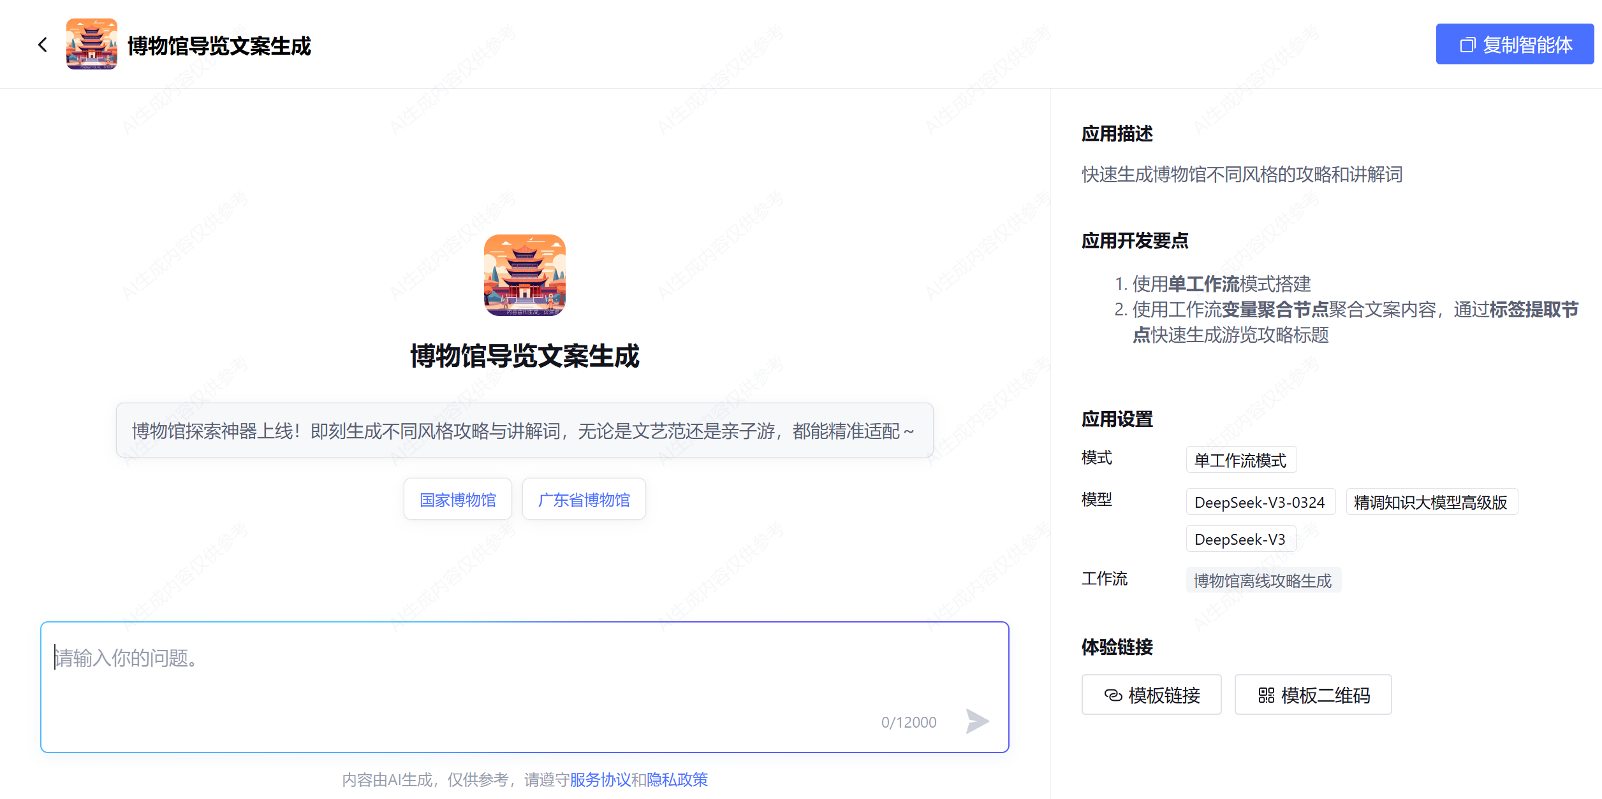The height and width of the screenshot is (799, 1602).
Task: Click the link icon on 模板链接
Action: point(1113,695)
